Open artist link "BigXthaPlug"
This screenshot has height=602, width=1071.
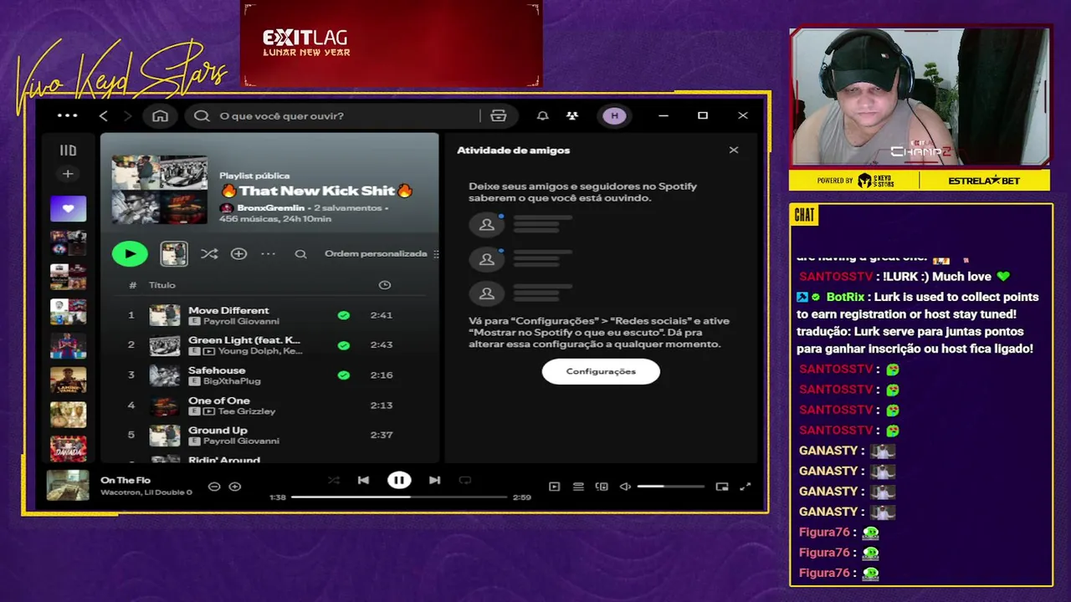(x=233, y=381)
